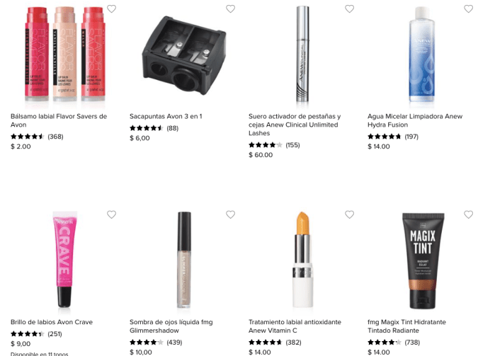Screen dimensions: 478x356
Task: Favorite the Anew Vitamin C lip treatment
Action: click(349, 214)
